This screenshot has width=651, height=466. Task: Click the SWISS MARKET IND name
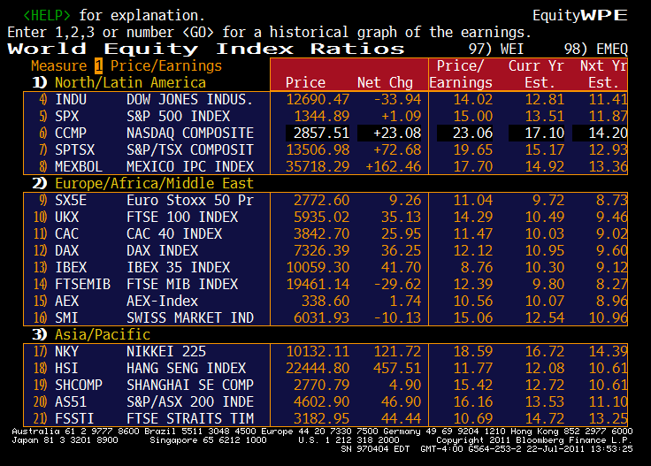coord(190,317)
